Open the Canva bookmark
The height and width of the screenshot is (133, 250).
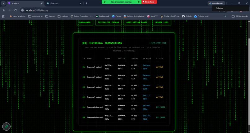(116, 16)
